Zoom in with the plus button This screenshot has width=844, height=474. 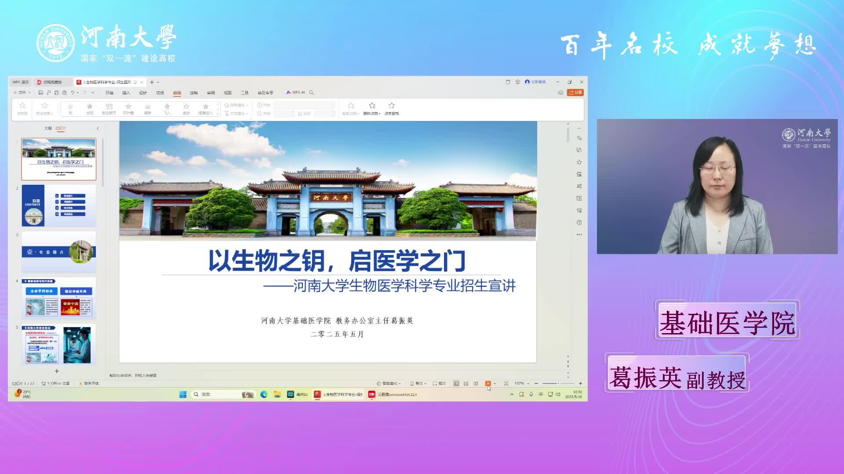coord(580,384)
